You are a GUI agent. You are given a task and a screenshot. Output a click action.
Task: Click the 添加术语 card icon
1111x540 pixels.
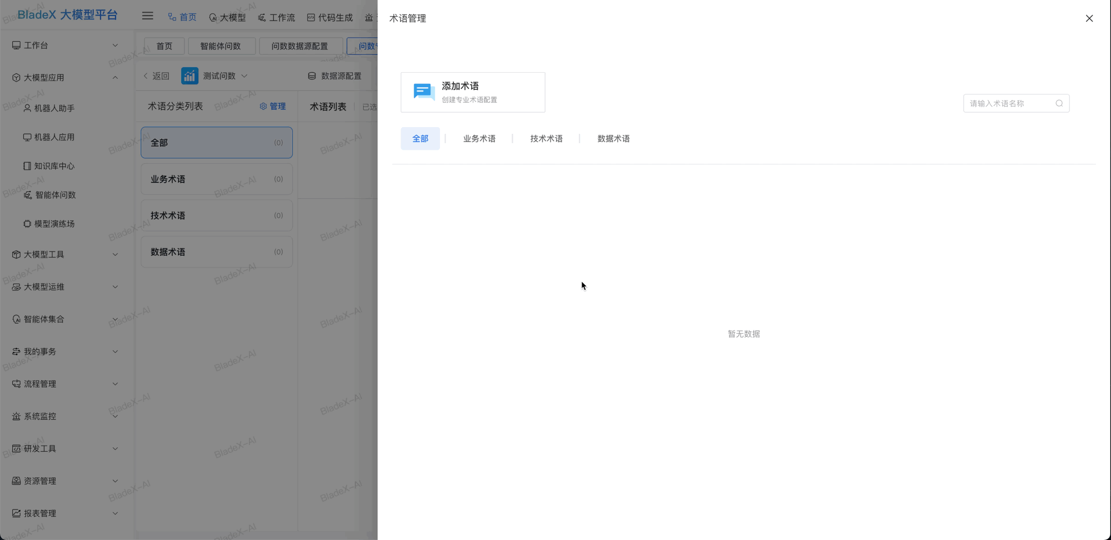(423, 92)
